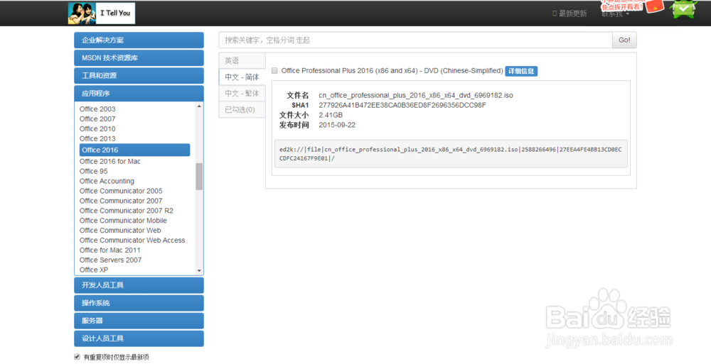This screenshot has width=711, height=364.
Task: Select Office Accounting in the list
Action: 107,181
